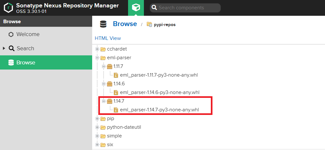Click the 1.14.7 package box icon

[x=110, y=101]
